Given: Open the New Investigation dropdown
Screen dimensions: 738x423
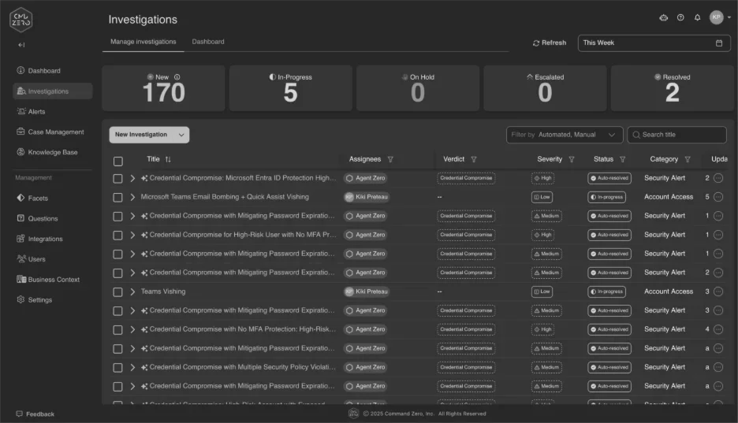Looking at the screenshot, I should [149, 135].
